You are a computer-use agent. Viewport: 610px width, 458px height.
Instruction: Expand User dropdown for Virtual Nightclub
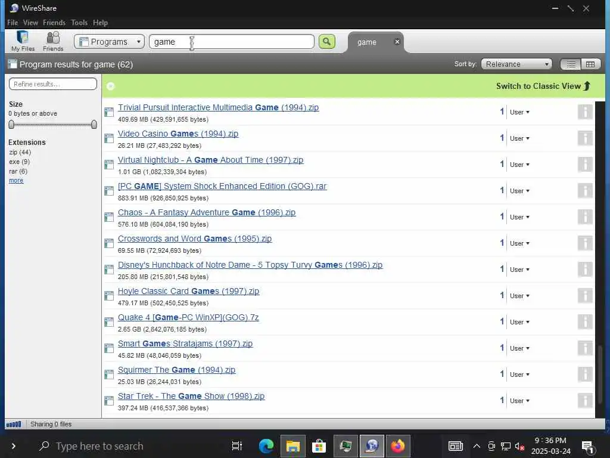click(519, 165)
